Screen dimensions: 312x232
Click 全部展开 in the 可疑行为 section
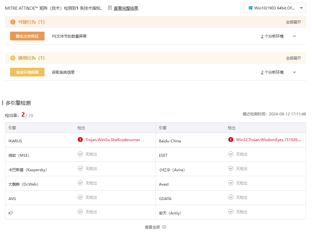[x=293, y=22]
